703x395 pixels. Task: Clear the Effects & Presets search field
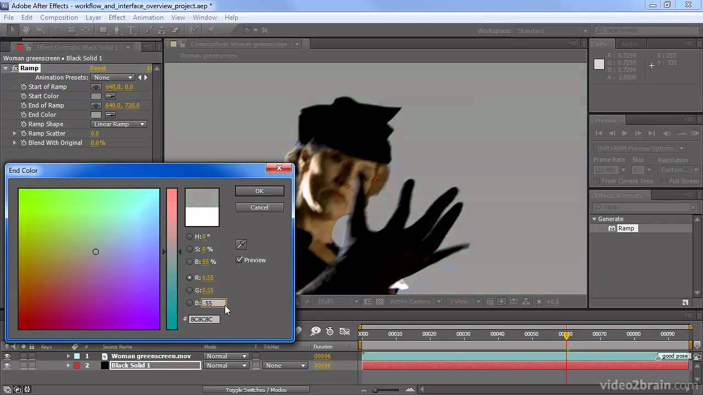click(693, 207)
